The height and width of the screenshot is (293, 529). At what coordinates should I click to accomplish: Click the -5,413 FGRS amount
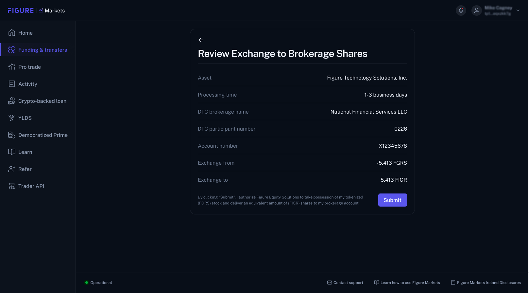click(392, 163)
